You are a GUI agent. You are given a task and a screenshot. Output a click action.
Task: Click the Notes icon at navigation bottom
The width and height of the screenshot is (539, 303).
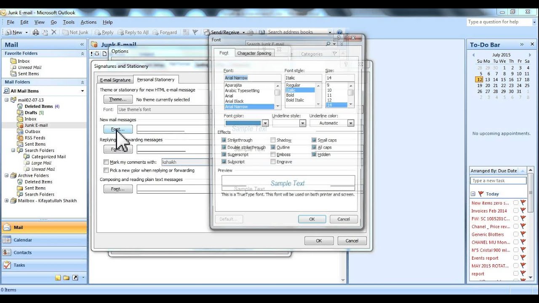coord(58,278)
